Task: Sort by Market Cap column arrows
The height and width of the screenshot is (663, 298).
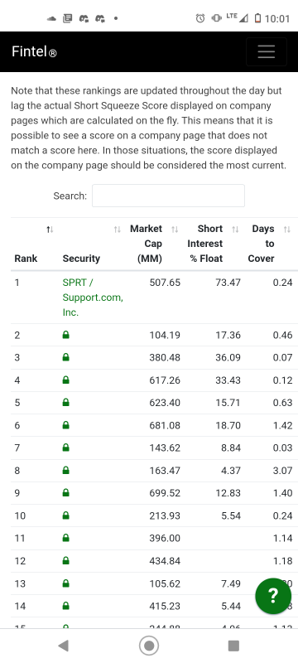Action: tap(175, 230)
